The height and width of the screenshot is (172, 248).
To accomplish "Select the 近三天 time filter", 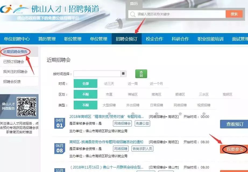I will 109,83.
